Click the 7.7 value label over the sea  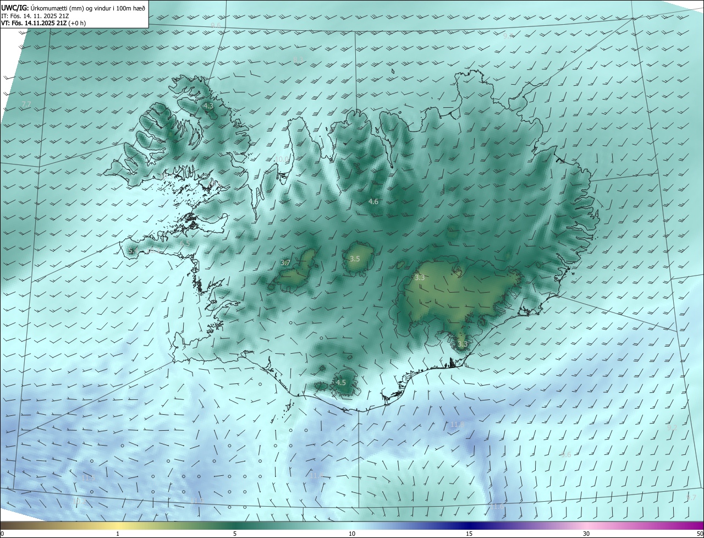(x=26, y=104)
